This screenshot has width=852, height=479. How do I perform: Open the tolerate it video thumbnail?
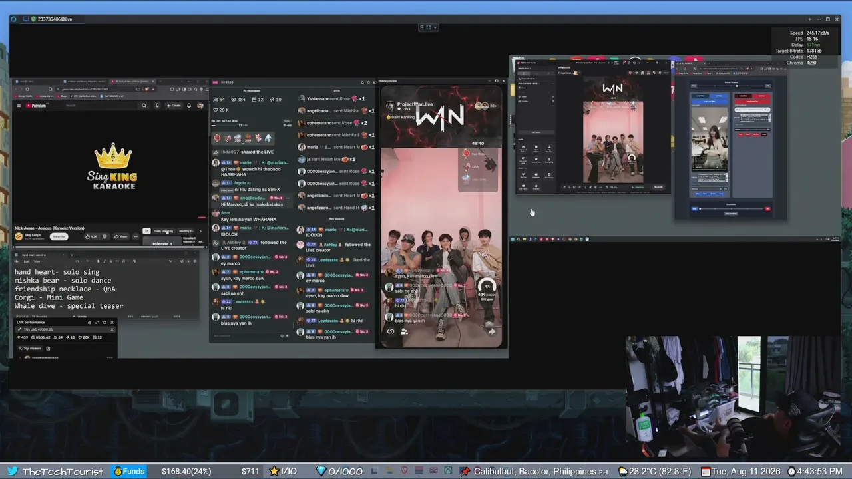pos(162,241)
